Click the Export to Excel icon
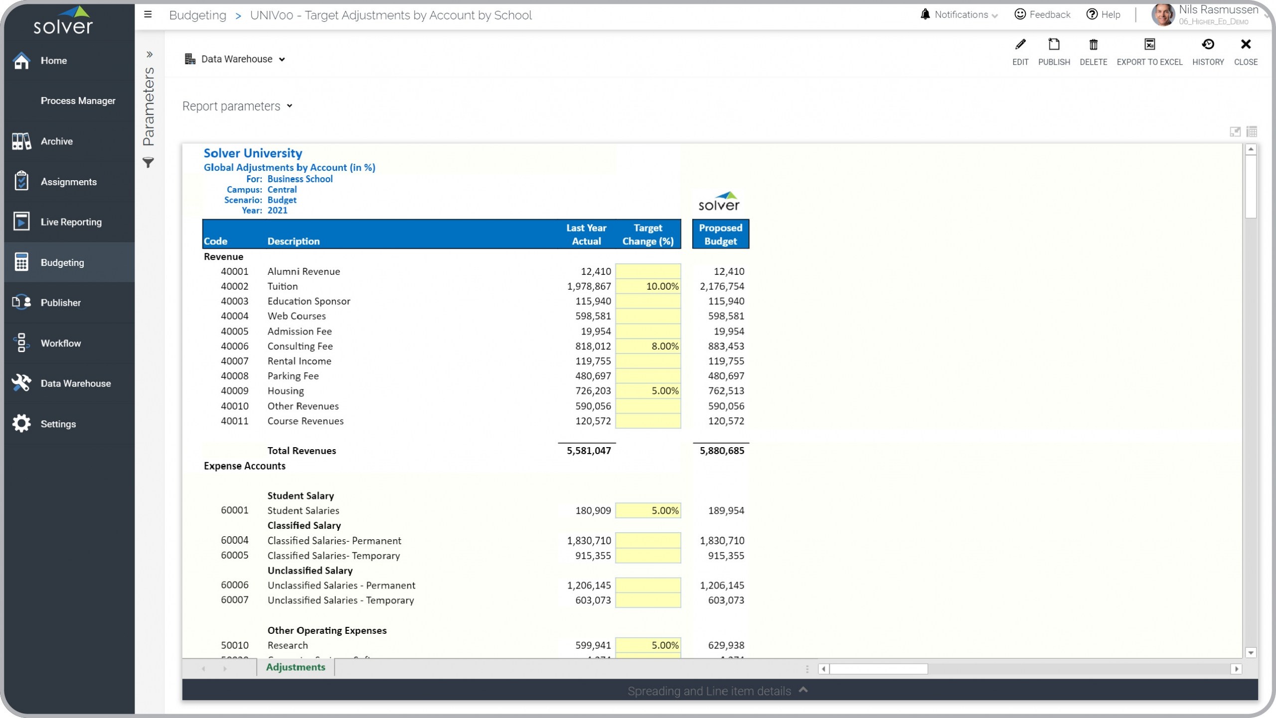Viewport: 1276px width, 718px height. point(1149,45)
